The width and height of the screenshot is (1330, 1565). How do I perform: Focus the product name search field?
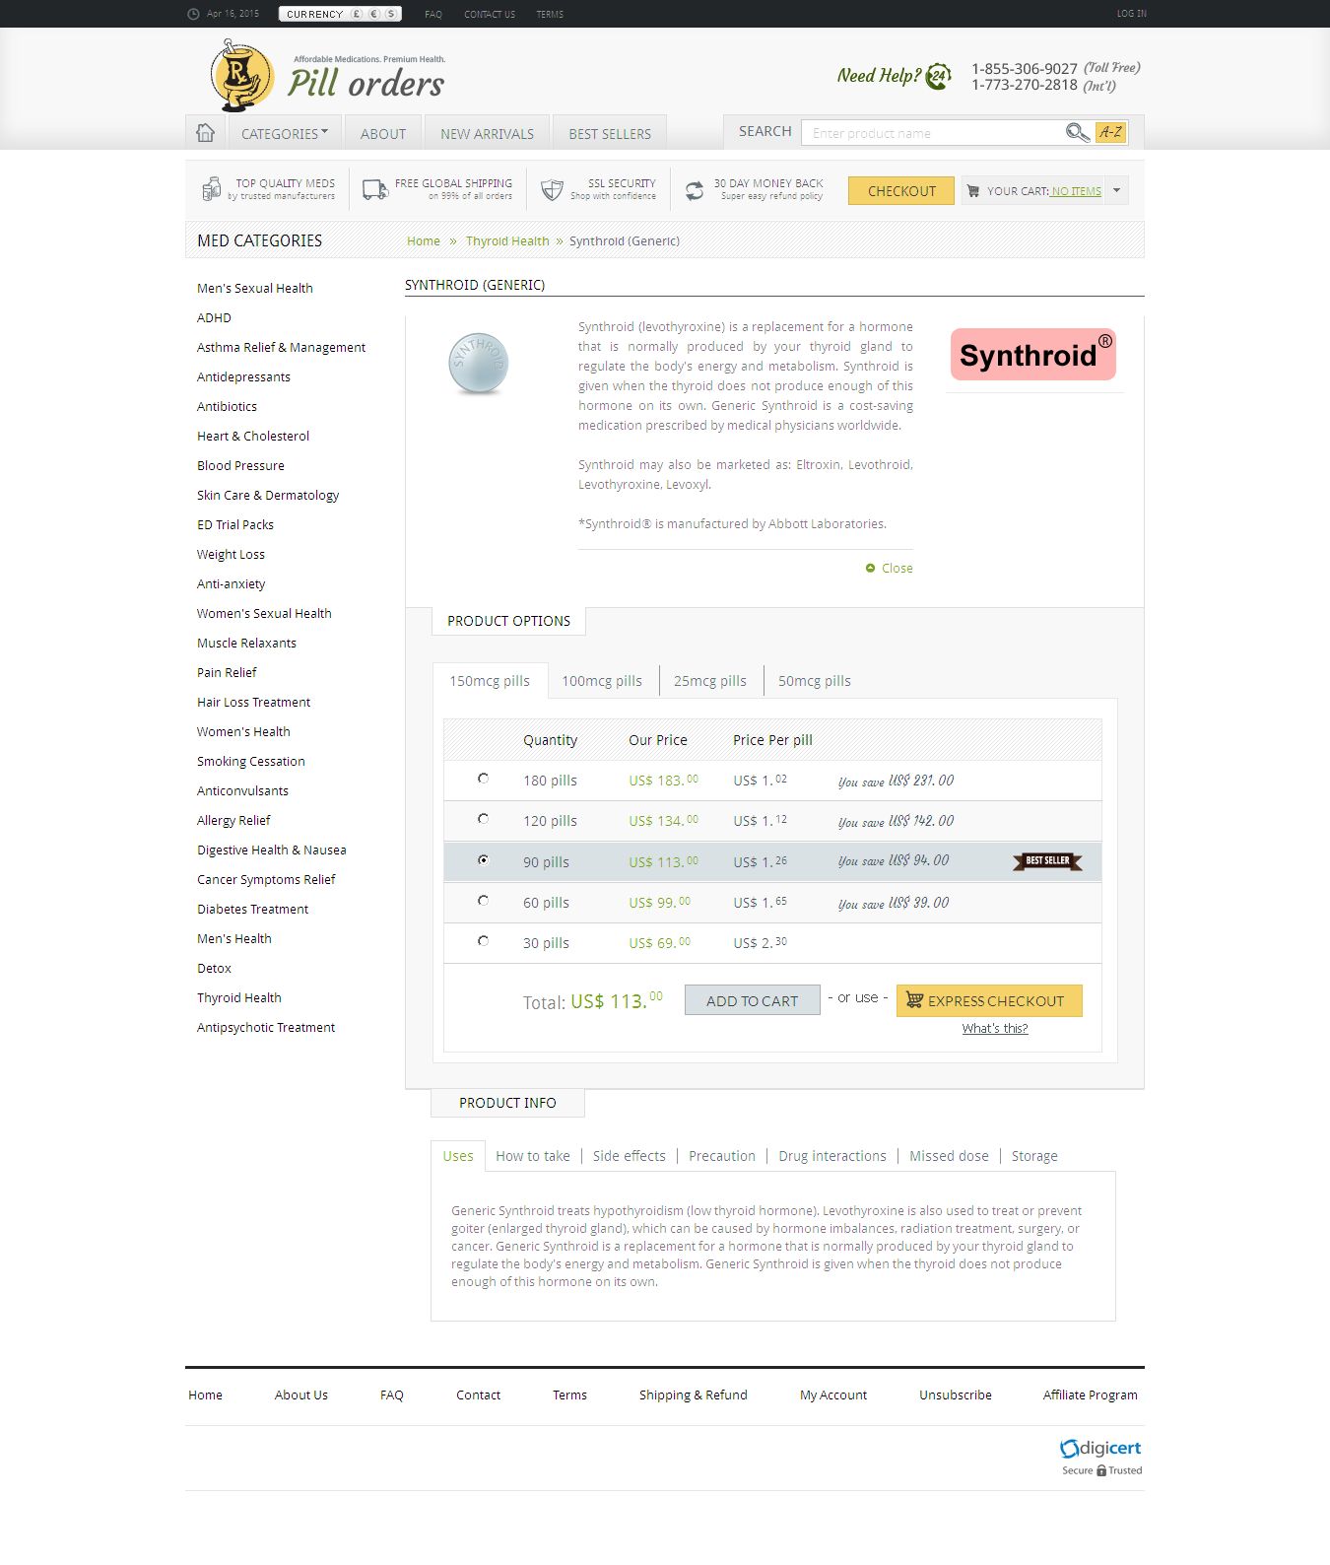pos(931,133)
